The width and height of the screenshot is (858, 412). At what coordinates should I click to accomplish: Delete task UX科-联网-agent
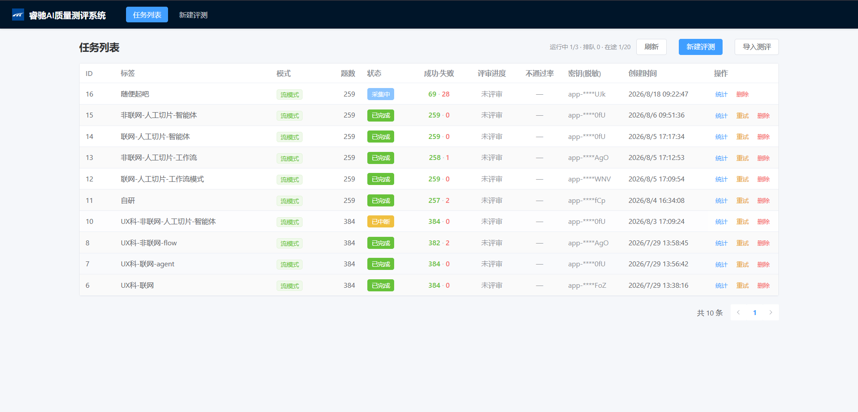[763, 265]
